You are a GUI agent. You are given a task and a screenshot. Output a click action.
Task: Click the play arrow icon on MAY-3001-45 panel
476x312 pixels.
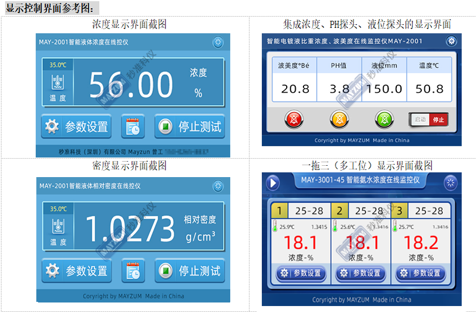pyautogui.click(x=273, y=183)
